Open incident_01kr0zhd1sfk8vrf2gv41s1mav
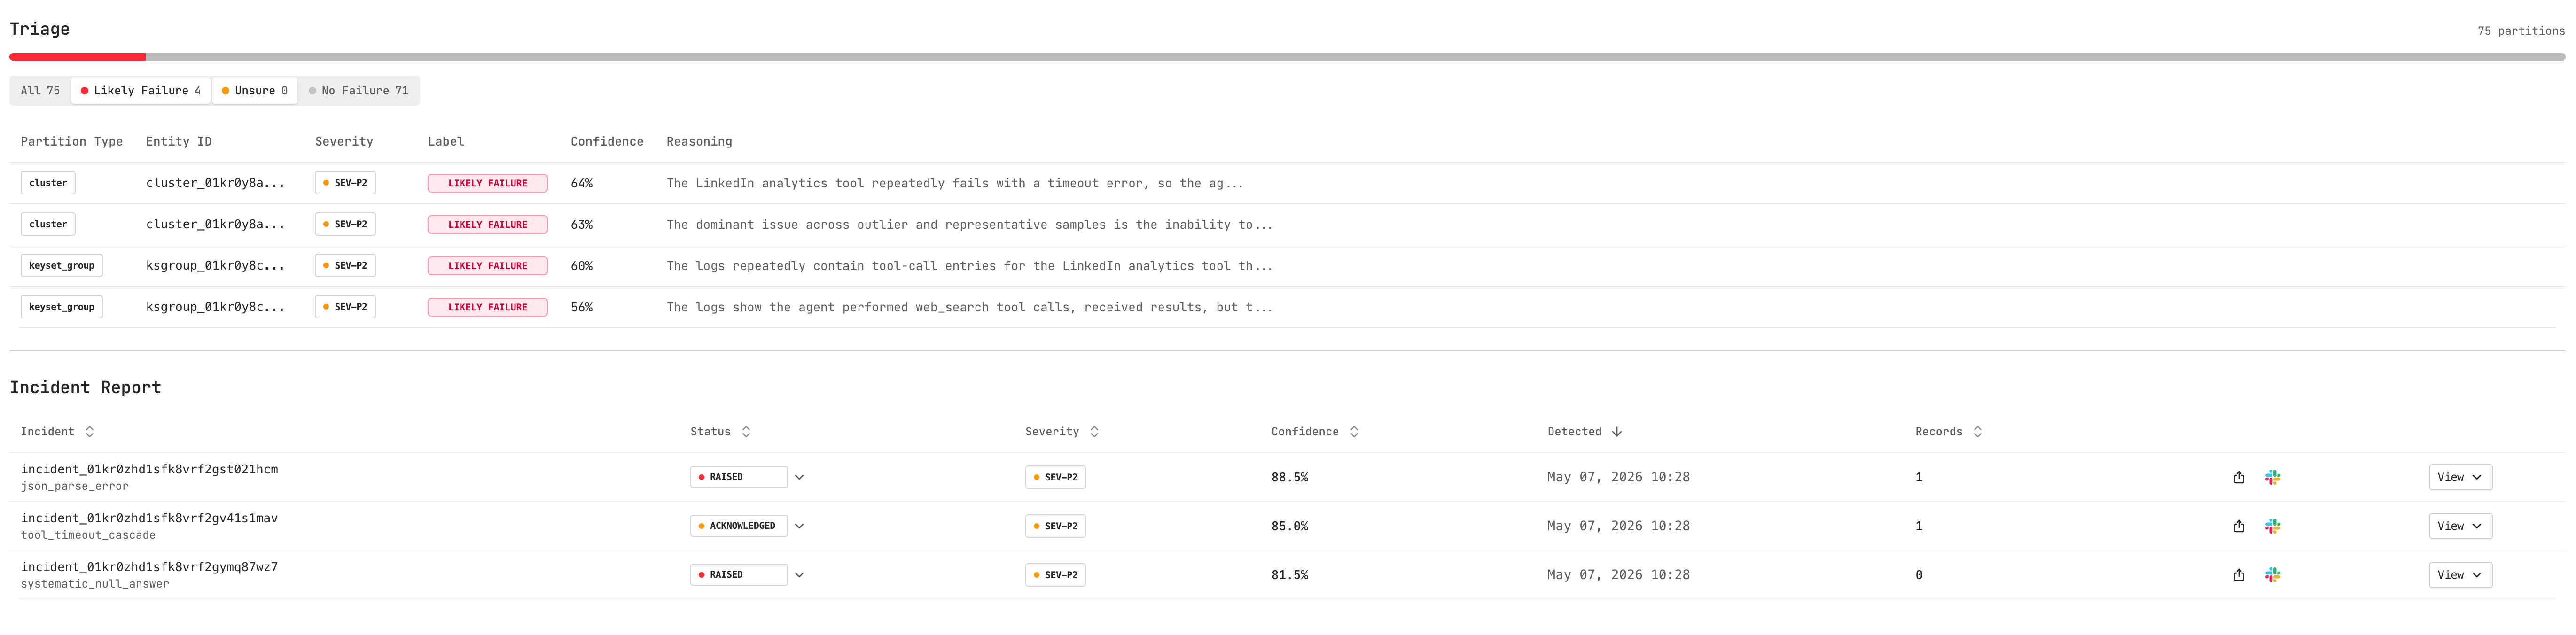Image resolution: width=2576 pixels, height=635 pixels. (x=150, y=518)
